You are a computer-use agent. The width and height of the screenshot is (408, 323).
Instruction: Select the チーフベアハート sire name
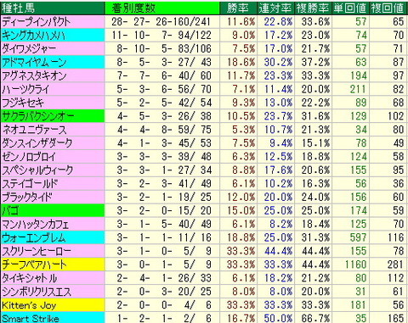[x=34, y=265]
